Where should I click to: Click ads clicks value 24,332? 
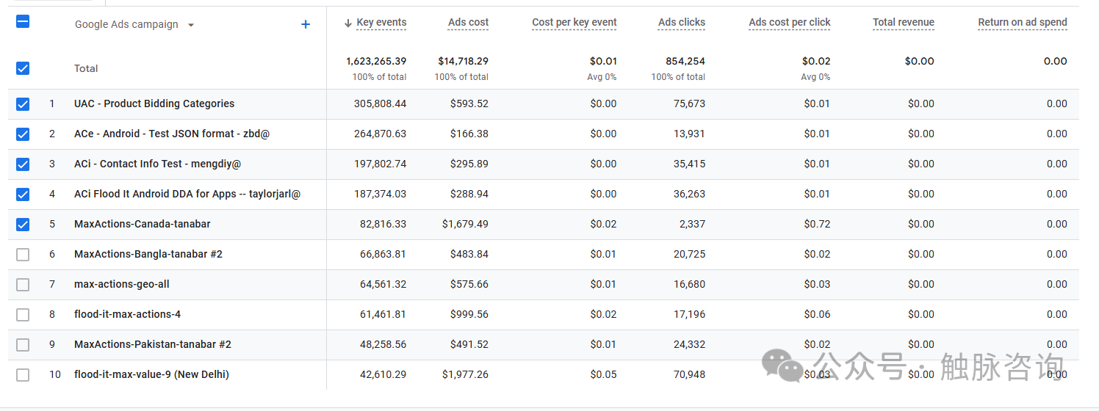pos(689,344)
